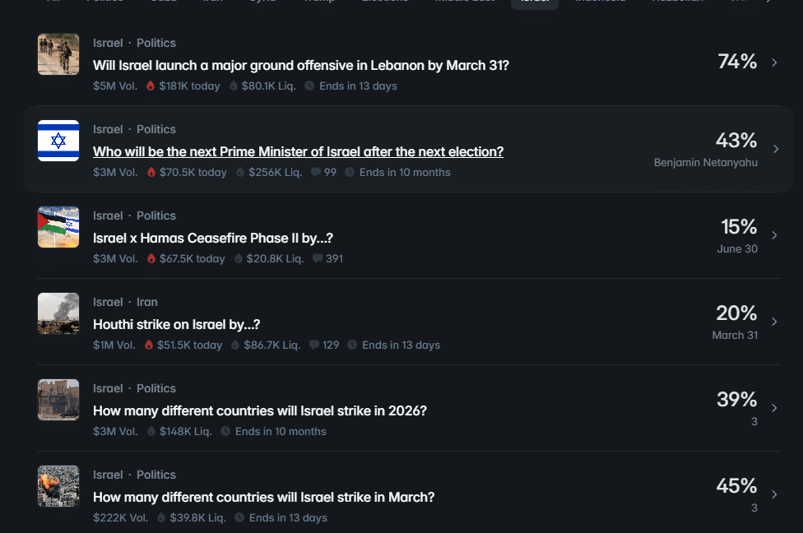The image size is (803, 533).
Task: Click the chevron beside the 45% March strikes market
Action: (x=774, y=494)
